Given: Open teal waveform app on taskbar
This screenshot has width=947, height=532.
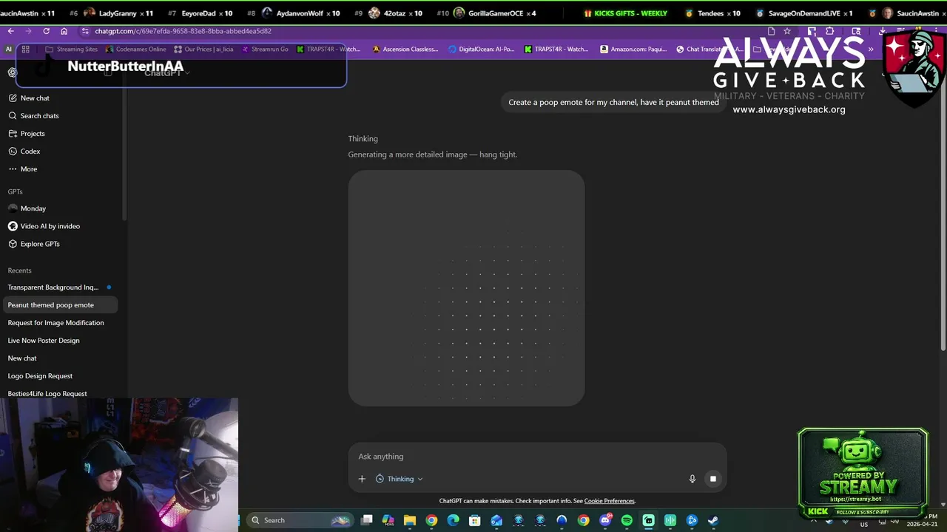Looking at the screenshot, I should [670, 520].
